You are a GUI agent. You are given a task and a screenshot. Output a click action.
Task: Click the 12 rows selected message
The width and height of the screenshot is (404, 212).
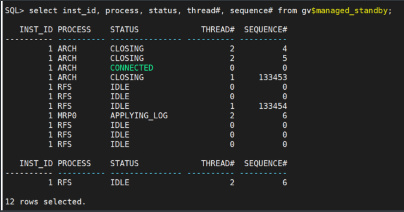[x=46, y=202]
